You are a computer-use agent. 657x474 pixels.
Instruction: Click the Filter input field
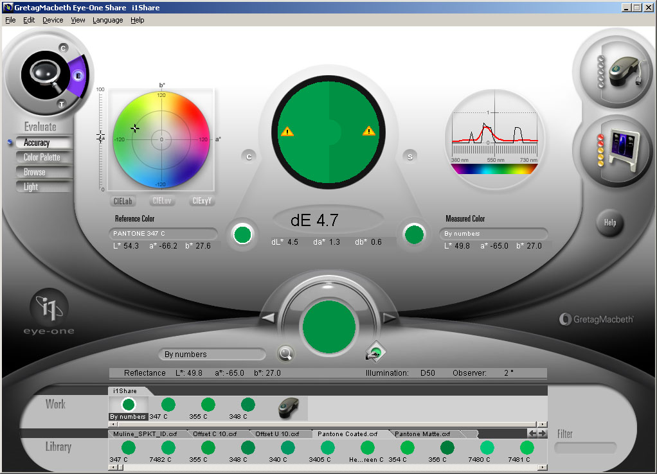tap(586, 448)
